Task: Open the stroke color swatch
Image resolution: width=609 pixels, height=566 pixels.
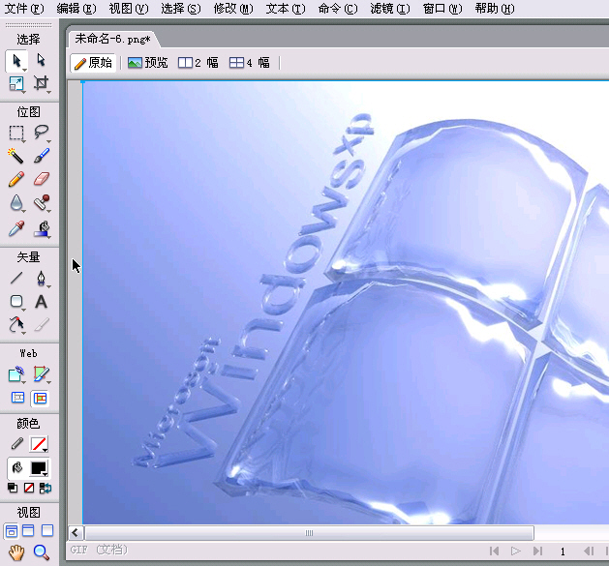Action: 39,444
